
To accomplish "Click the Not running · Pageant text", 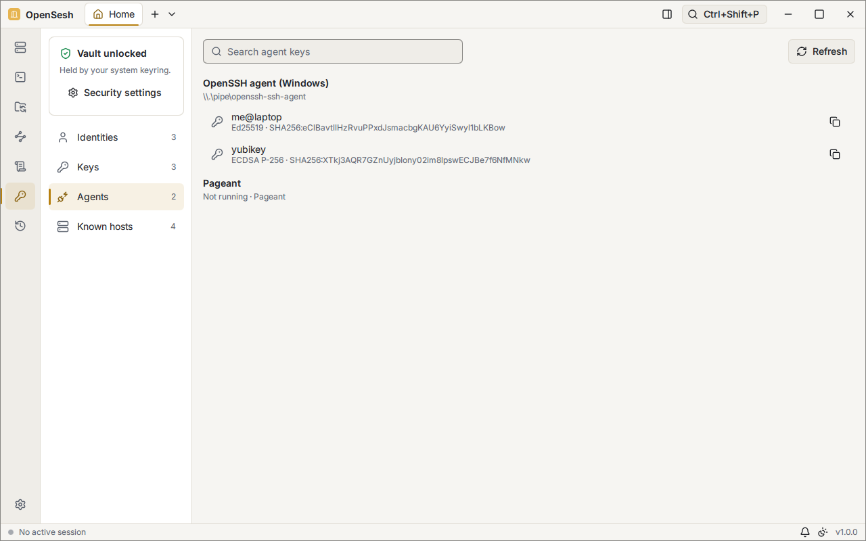I will [244, 197].
